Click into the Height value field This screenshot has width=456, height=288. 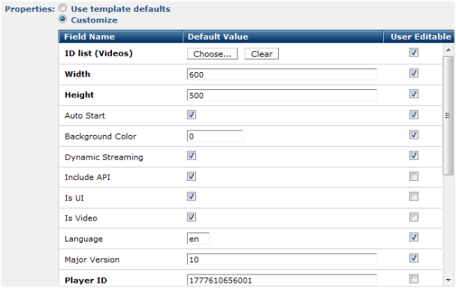tap(282, 95)
